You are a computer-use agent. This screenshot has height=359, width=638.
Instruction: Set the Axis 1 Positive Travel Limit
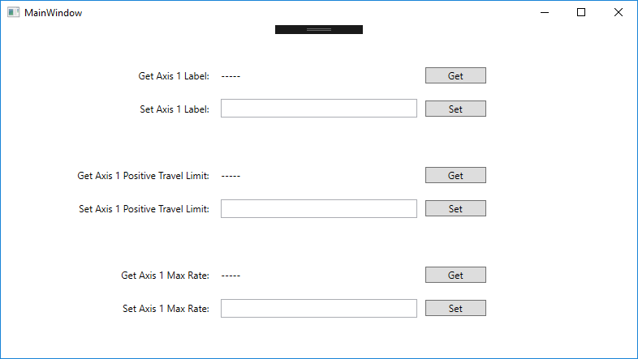(455, 209)
